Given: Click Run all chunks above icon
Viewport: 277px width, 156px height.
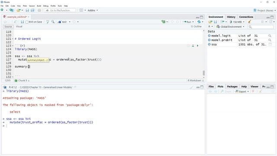Looking at the screenshot, I should 193,46.
